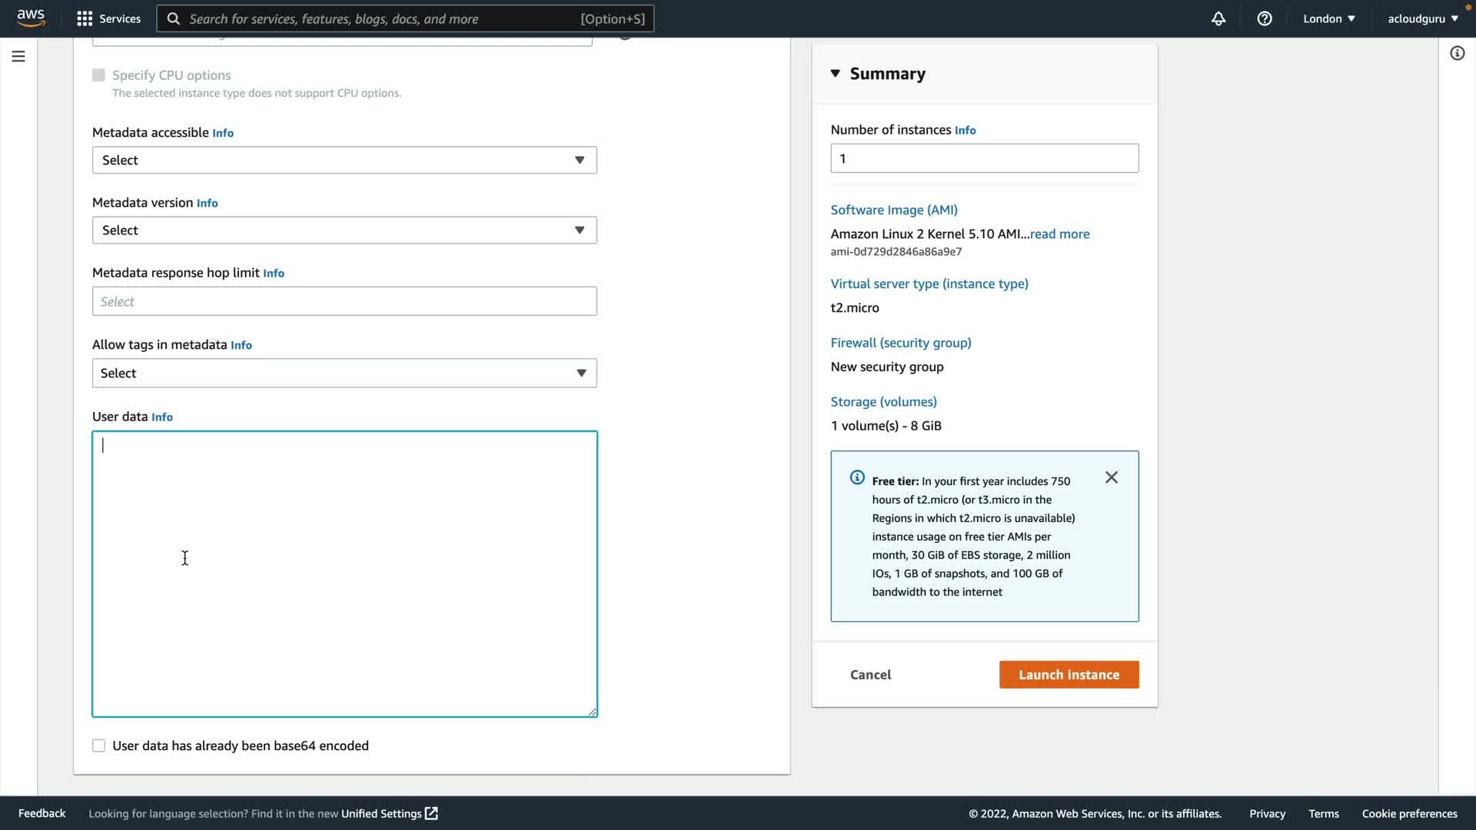The width and height of the screenshot is (1476, 830).
Task: Click the Number of instances field
Action: [x=984, y=158]
